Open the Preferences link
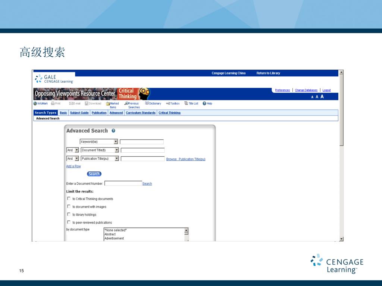 click(282, 90)
